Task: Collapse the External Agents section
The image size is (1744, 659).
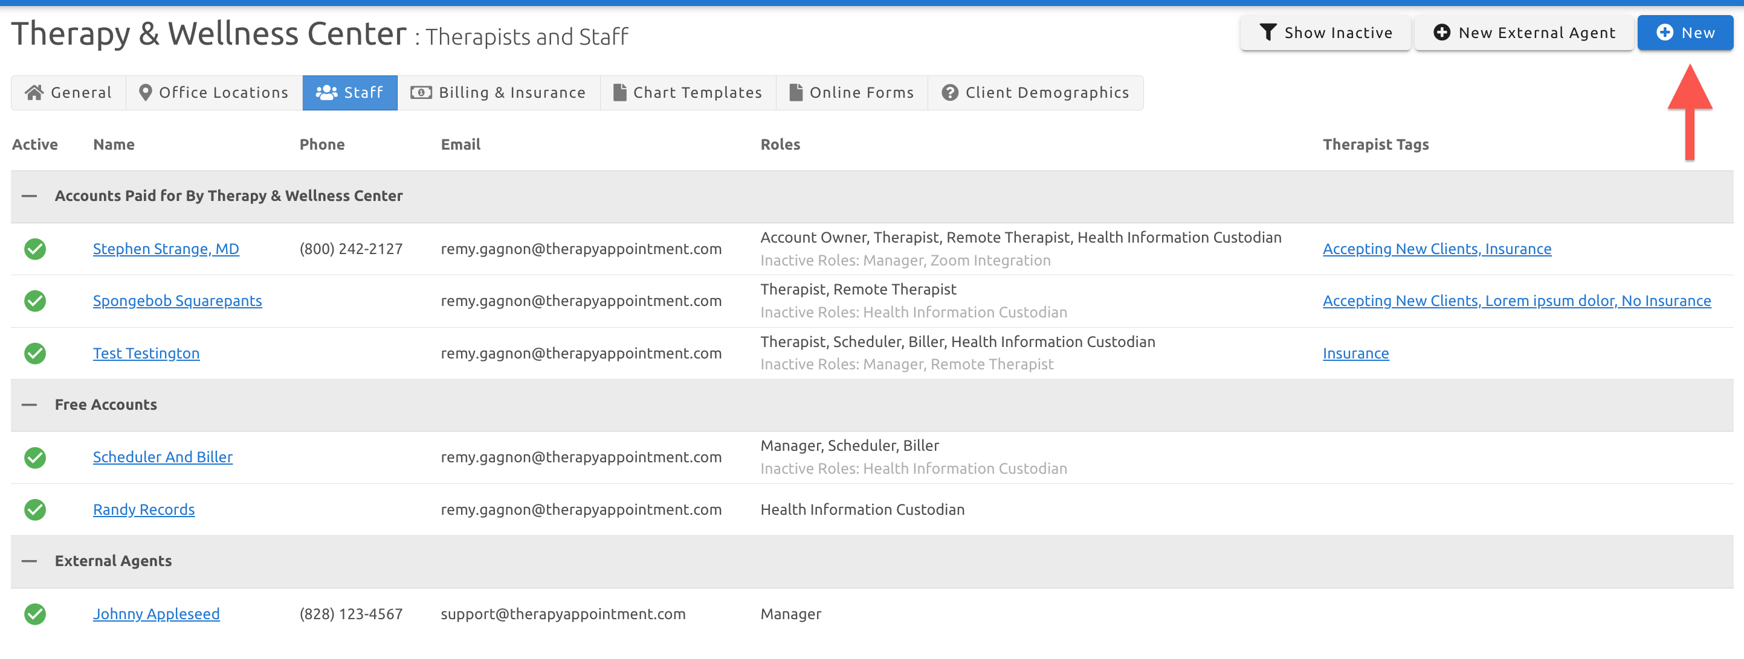Action: 29,561
